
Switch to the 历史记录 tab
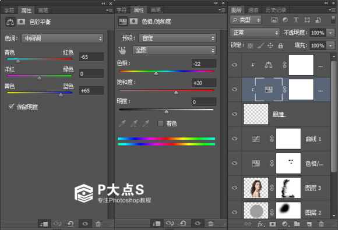(x=276, y=10)
